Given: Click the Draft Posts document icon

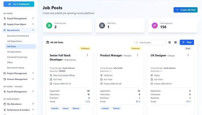Looking at the screenshot, I should point(102,26).
